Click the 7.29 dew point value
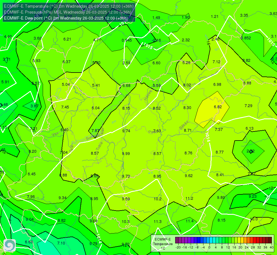Viewport: 277px width, 255px height. click(248, 106)
